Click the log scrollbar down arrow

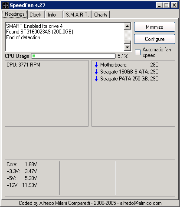click(x=128, y=47)
